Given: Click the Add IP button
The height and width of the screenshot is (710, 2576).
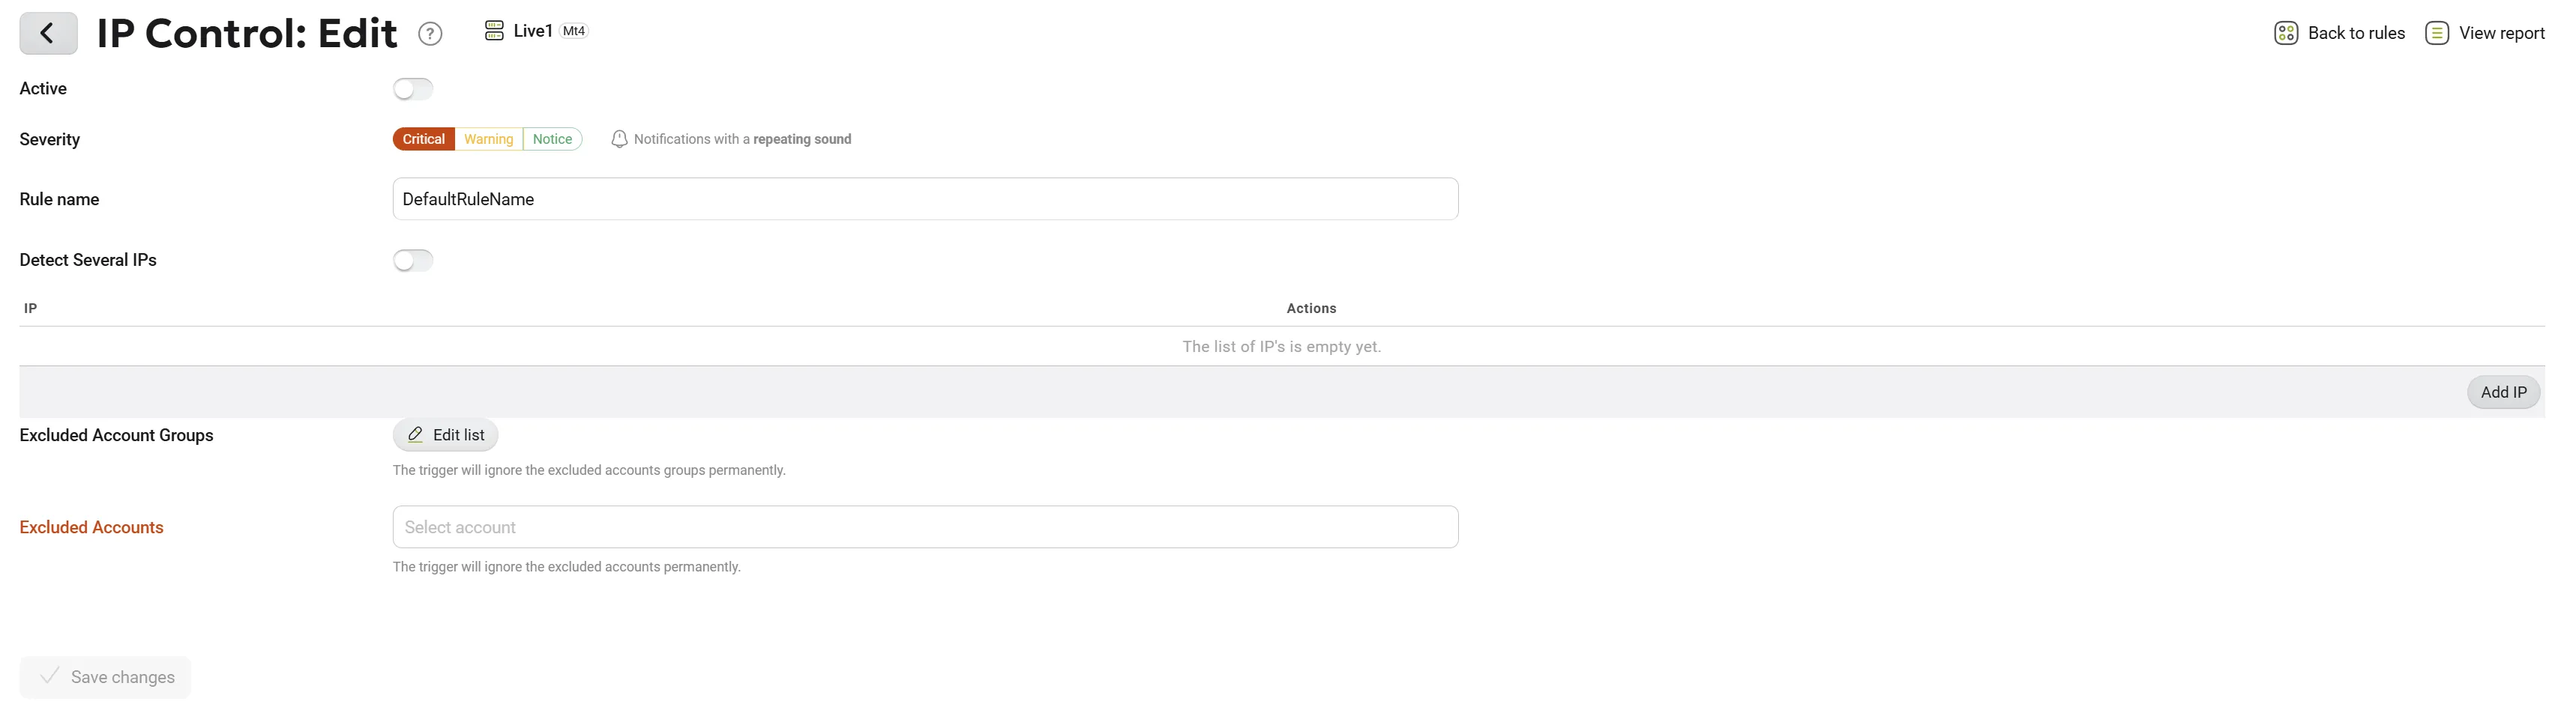Looking at the screenshot, I should pyautogui.click(x=2503, y=392).
